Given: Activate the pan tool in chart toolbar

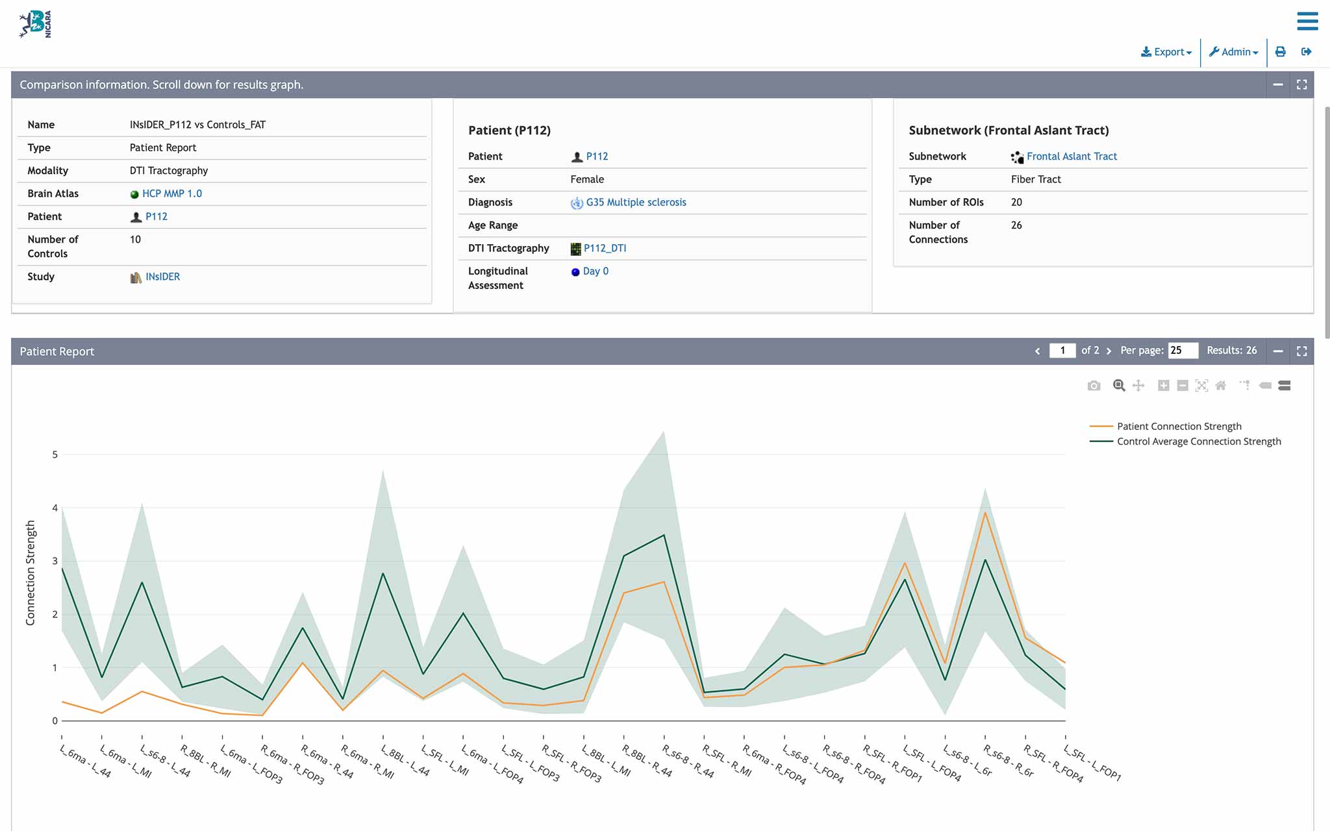Looking at the screenshot, I should coord(1138,386).
